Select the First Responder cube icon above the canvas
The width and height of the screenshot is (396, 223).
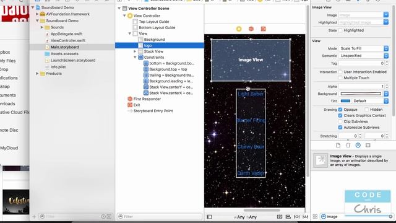251,29
